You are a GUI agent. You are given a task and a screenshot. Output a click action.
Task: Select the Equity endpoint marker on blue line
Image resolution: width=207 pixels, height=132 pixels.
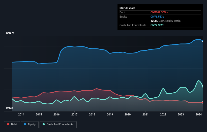(x=203, y=41)
